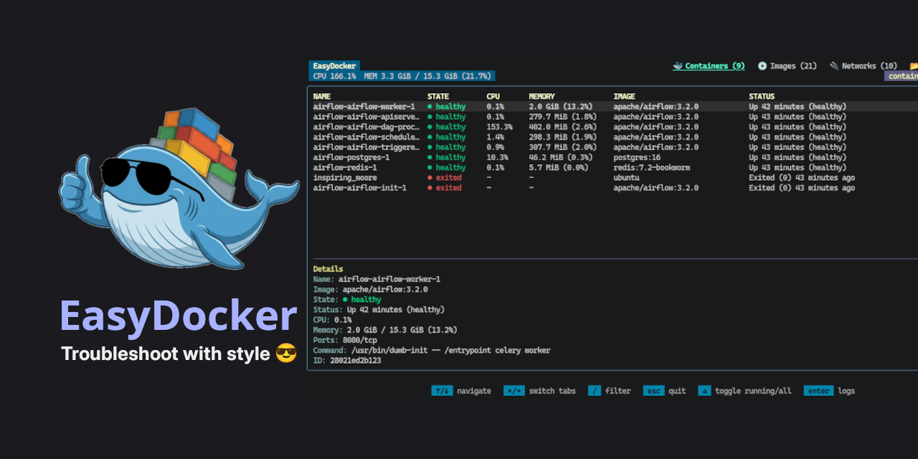Click the 153.3% CPU value
The image size is (918, 459).
[499, 127]
